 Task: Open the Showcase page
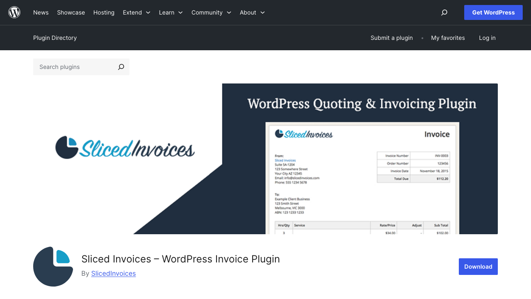71,12
